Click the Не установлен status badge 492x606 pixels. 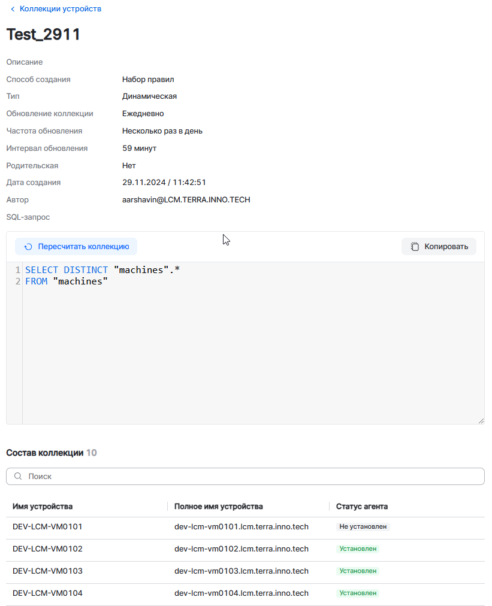tap(363, 527)
